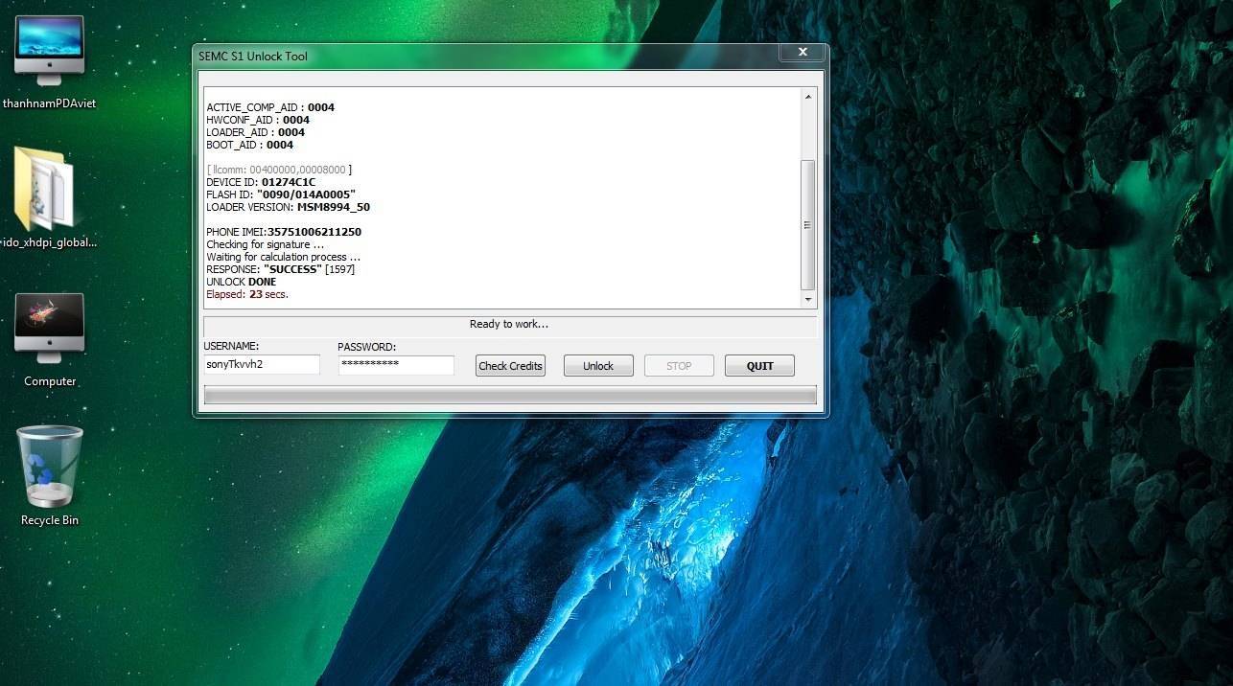This screenshot has width=1233, height=686.
Task: Click the llcomm address line in the log
Action: pyautogui.click(x=279, y=170)
